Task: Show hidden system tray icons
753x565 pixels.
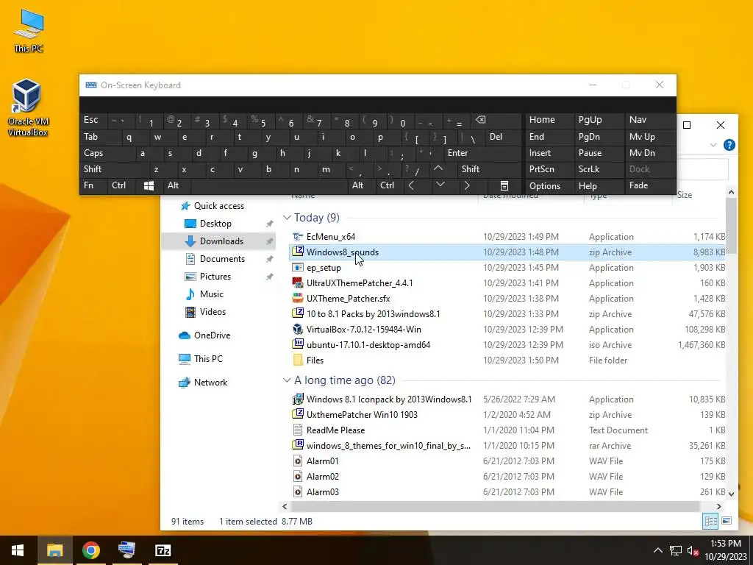Action: (x=658, y=550)
